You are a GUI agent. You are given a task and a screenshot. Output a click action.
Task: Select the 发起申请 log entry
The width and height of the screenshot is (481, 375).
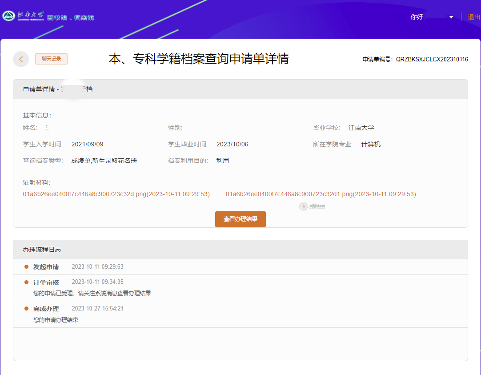pos(46,267)
